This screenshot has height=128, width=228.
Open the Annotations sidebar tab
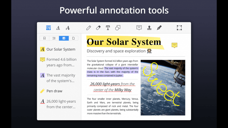click(x=64, y=38)
